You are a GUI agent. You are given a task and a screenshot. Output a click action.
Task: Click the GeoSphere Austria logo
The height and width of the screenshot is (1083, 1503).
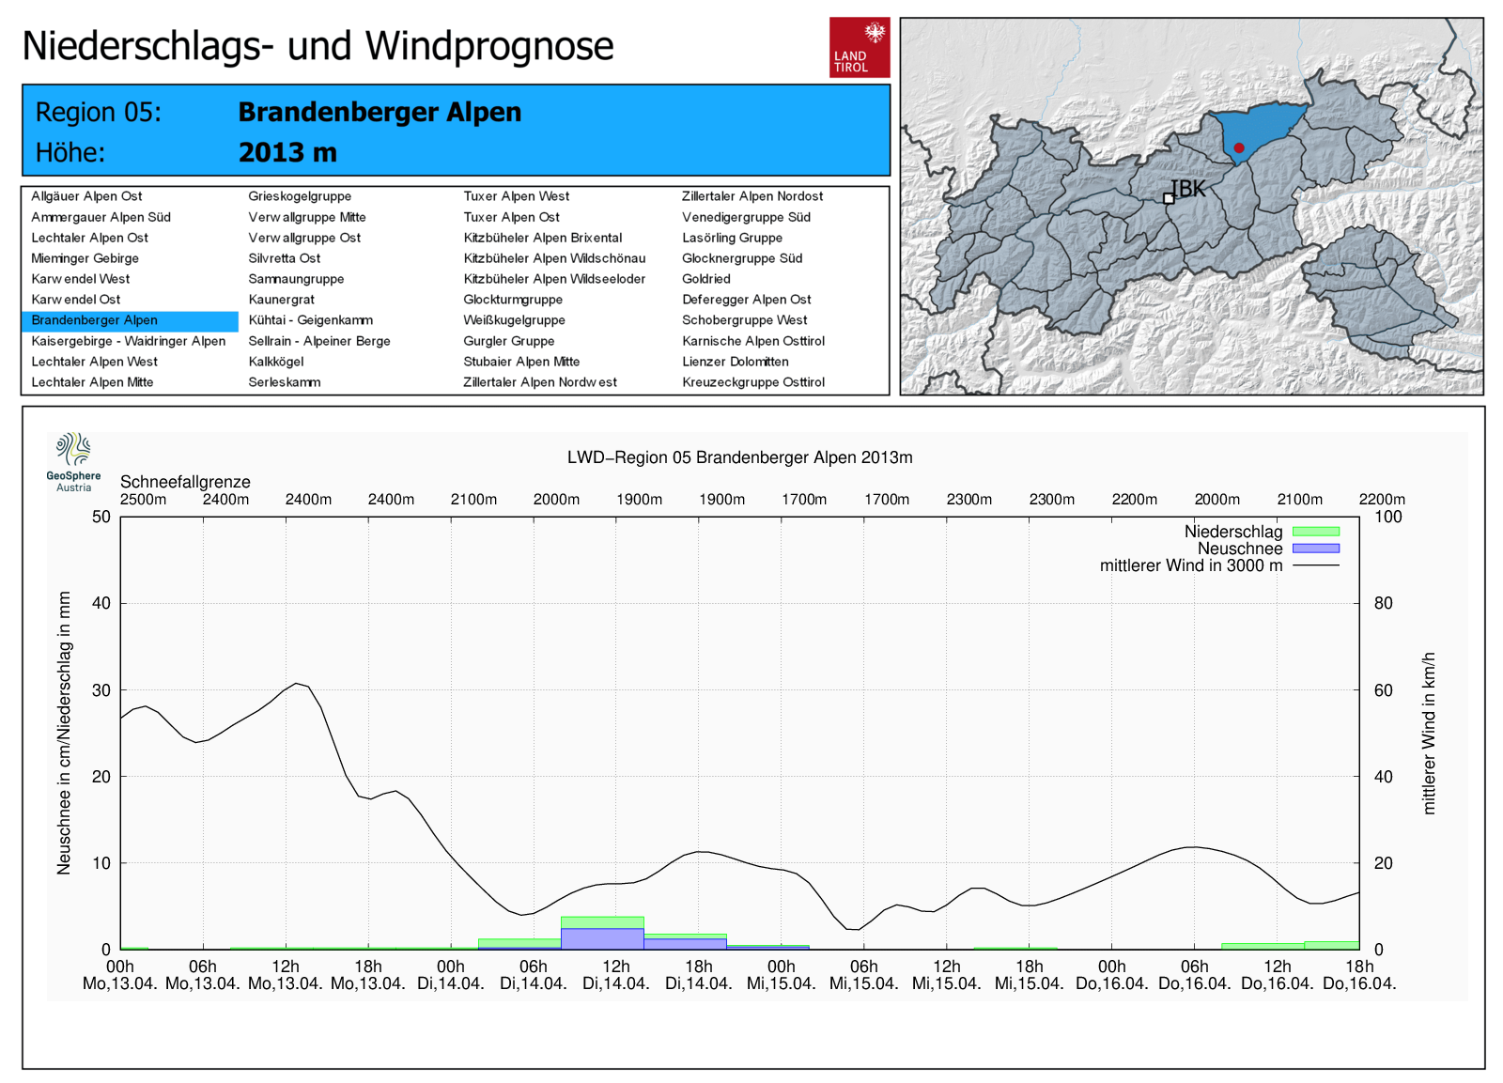(x=73, y=461)
